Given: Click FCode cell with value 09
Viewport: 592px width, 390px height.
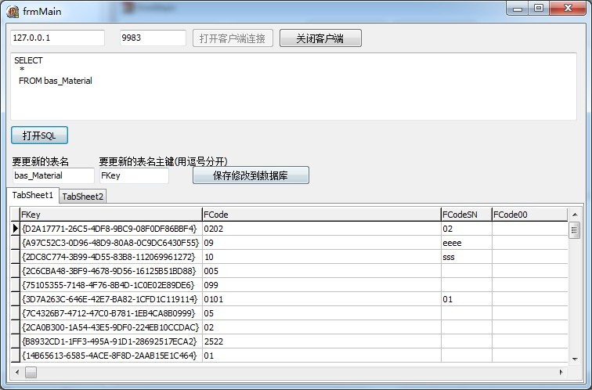Looking at the screenshot, I should coord(322,243).
